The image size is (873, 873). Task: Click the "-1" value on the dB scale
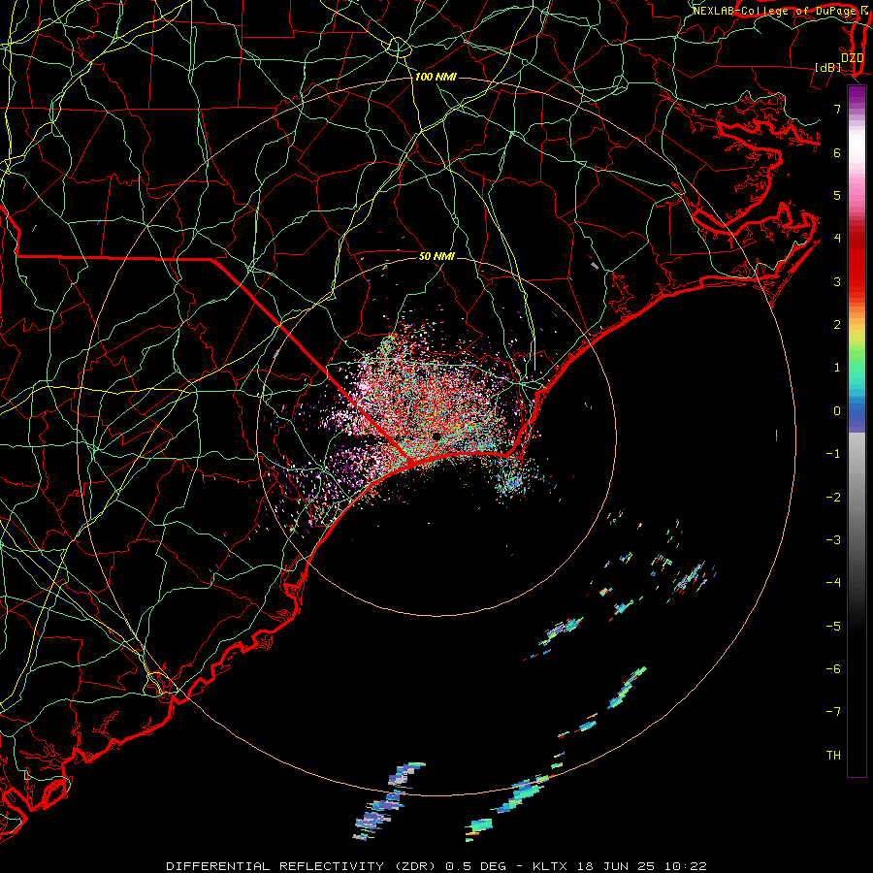tap(833, 454)
